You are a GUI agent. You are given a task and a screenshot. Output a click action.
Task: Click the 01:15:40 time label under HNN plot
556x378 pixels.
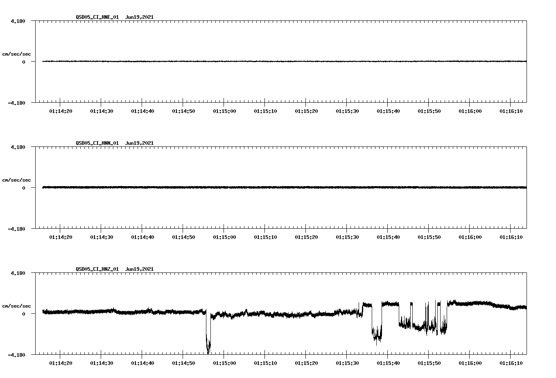tap(388, 237)
